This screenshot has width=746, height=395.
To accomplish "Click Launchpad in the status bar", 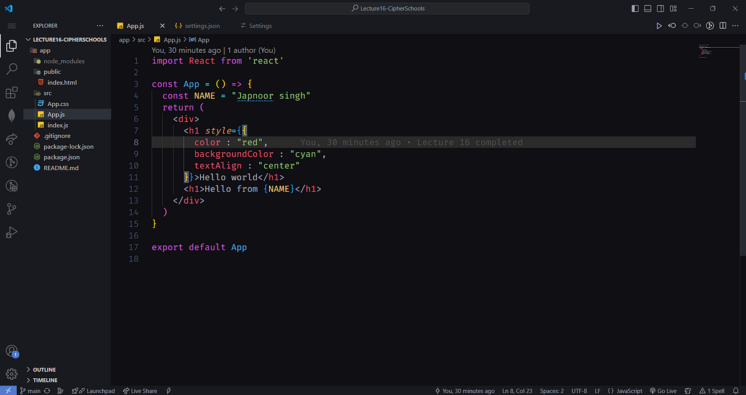I will tap(94, 391).
